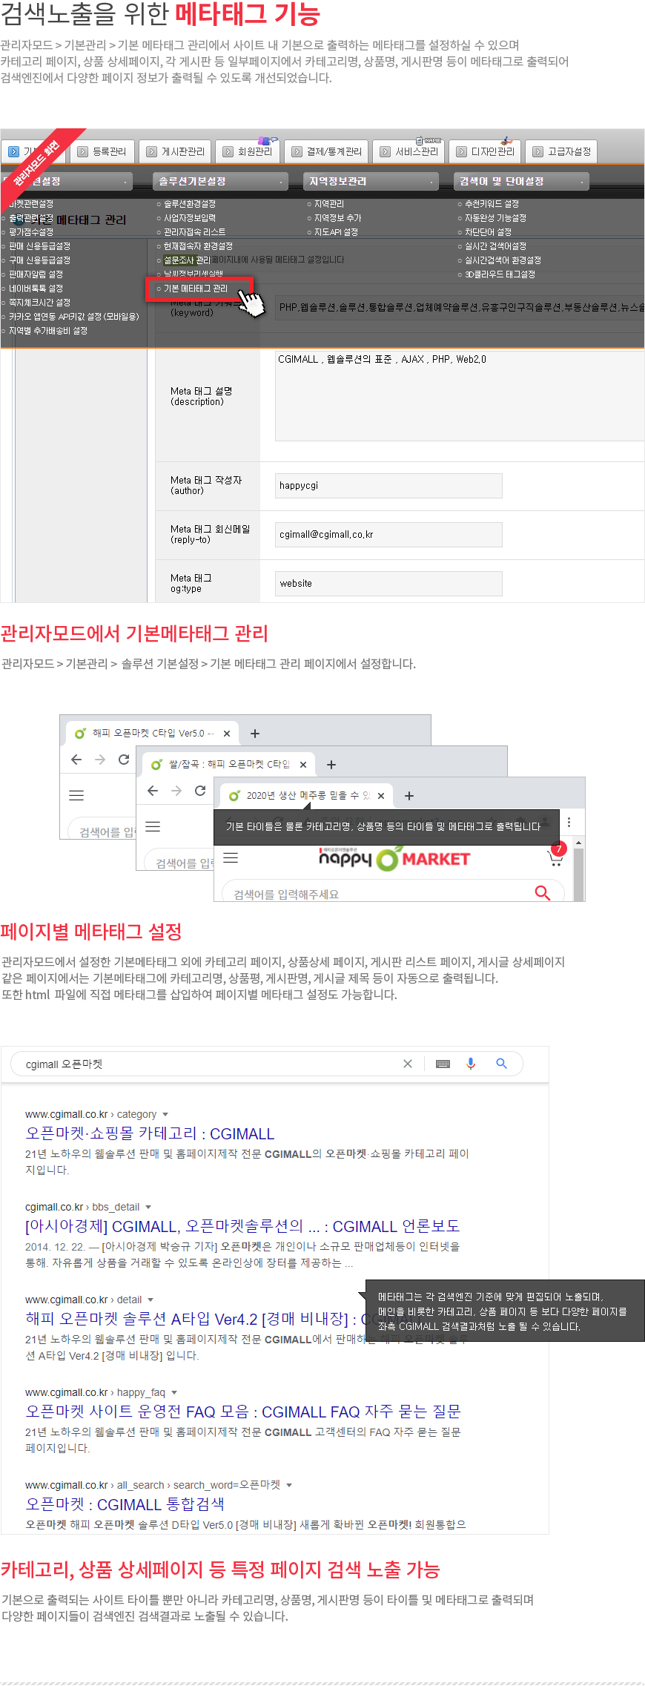Click 지도API 설정 menu entry
This screenshot has height=1686, width=645.
click(x=336, y=232)
